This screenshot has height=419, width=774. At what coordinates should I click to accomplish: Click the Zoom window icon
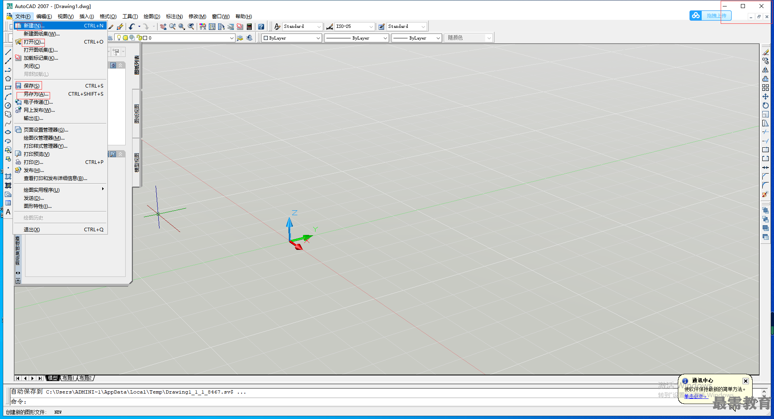pos(182,27)
